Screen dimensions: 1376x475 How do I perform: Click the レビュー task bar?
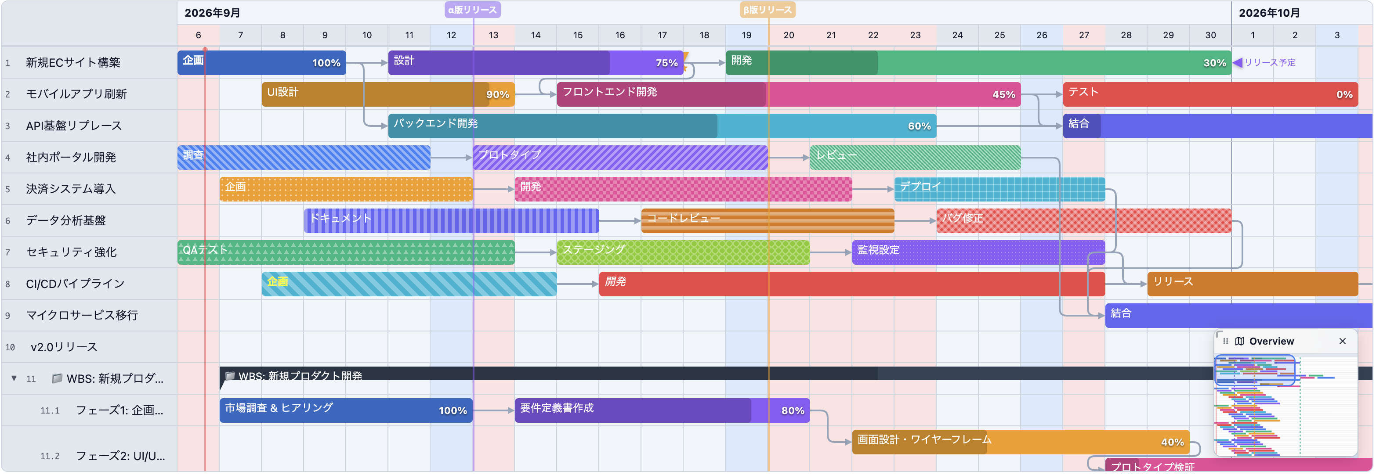click(915, 158)
